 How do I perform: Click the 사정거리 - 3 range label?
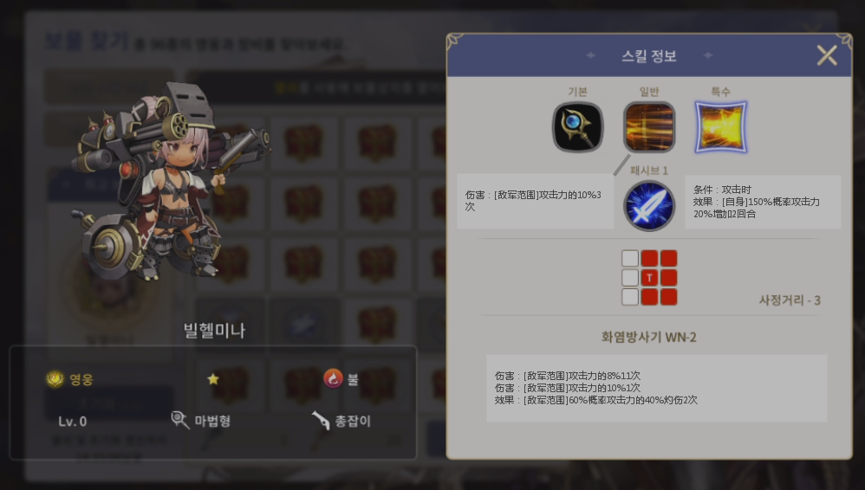[790, 300]
